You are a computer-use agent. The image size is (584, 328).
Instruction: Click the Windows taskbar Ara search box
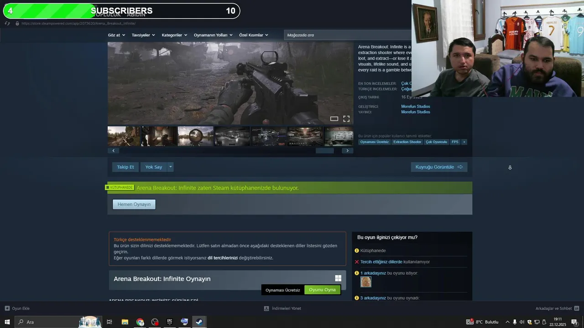click(x=58, y=322)
